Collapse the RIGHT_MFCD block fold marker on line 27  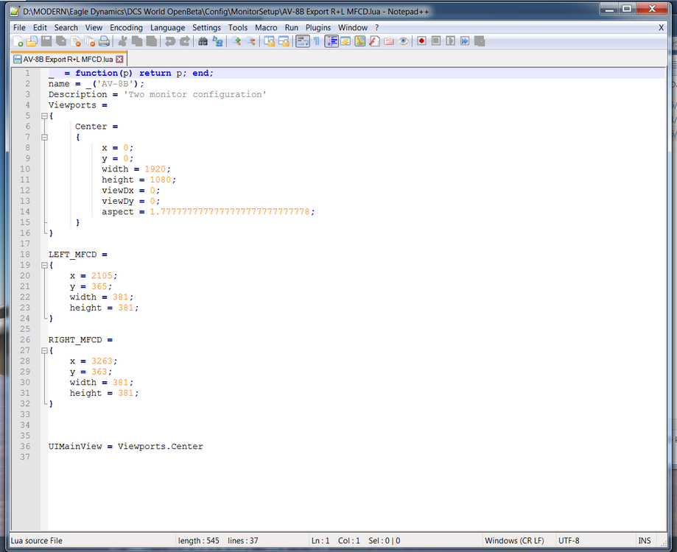click(x=44, y=350)
